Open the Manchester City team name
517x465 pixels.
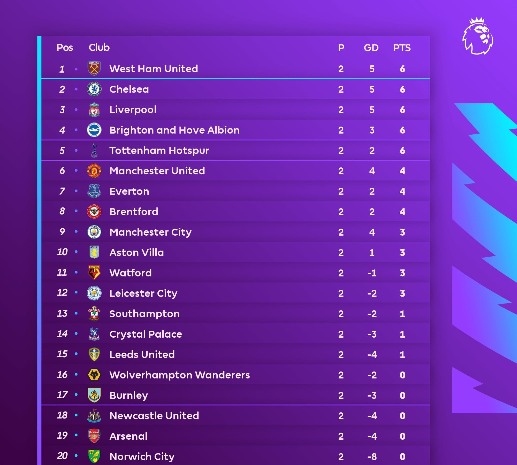click(x=150, y=232)
